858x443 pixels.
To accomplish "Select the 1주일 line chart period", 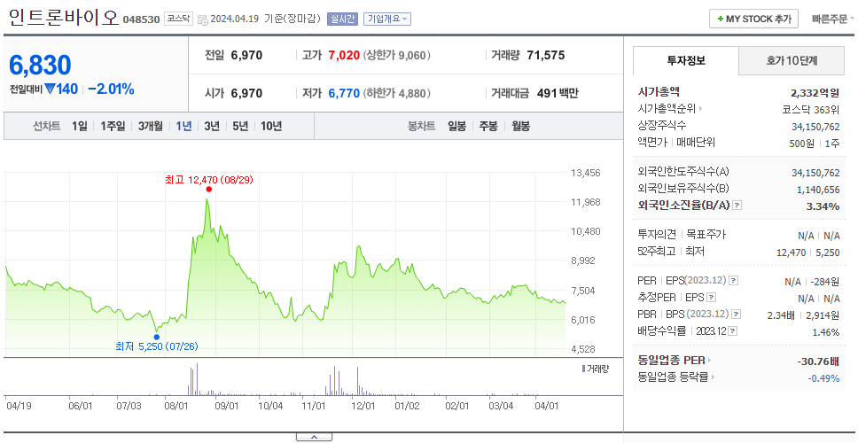I will pyautogui.click(x=113, y=127).
